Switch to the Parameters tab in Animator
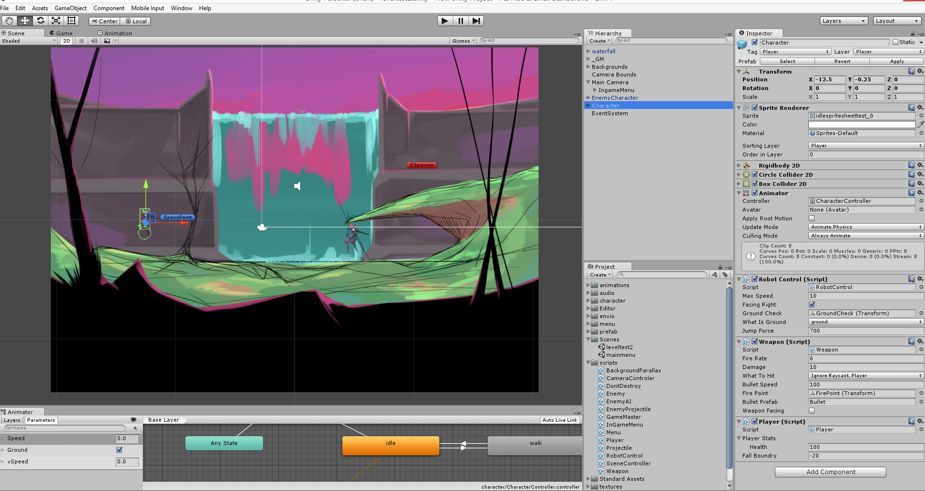 (x=41, y=420)
